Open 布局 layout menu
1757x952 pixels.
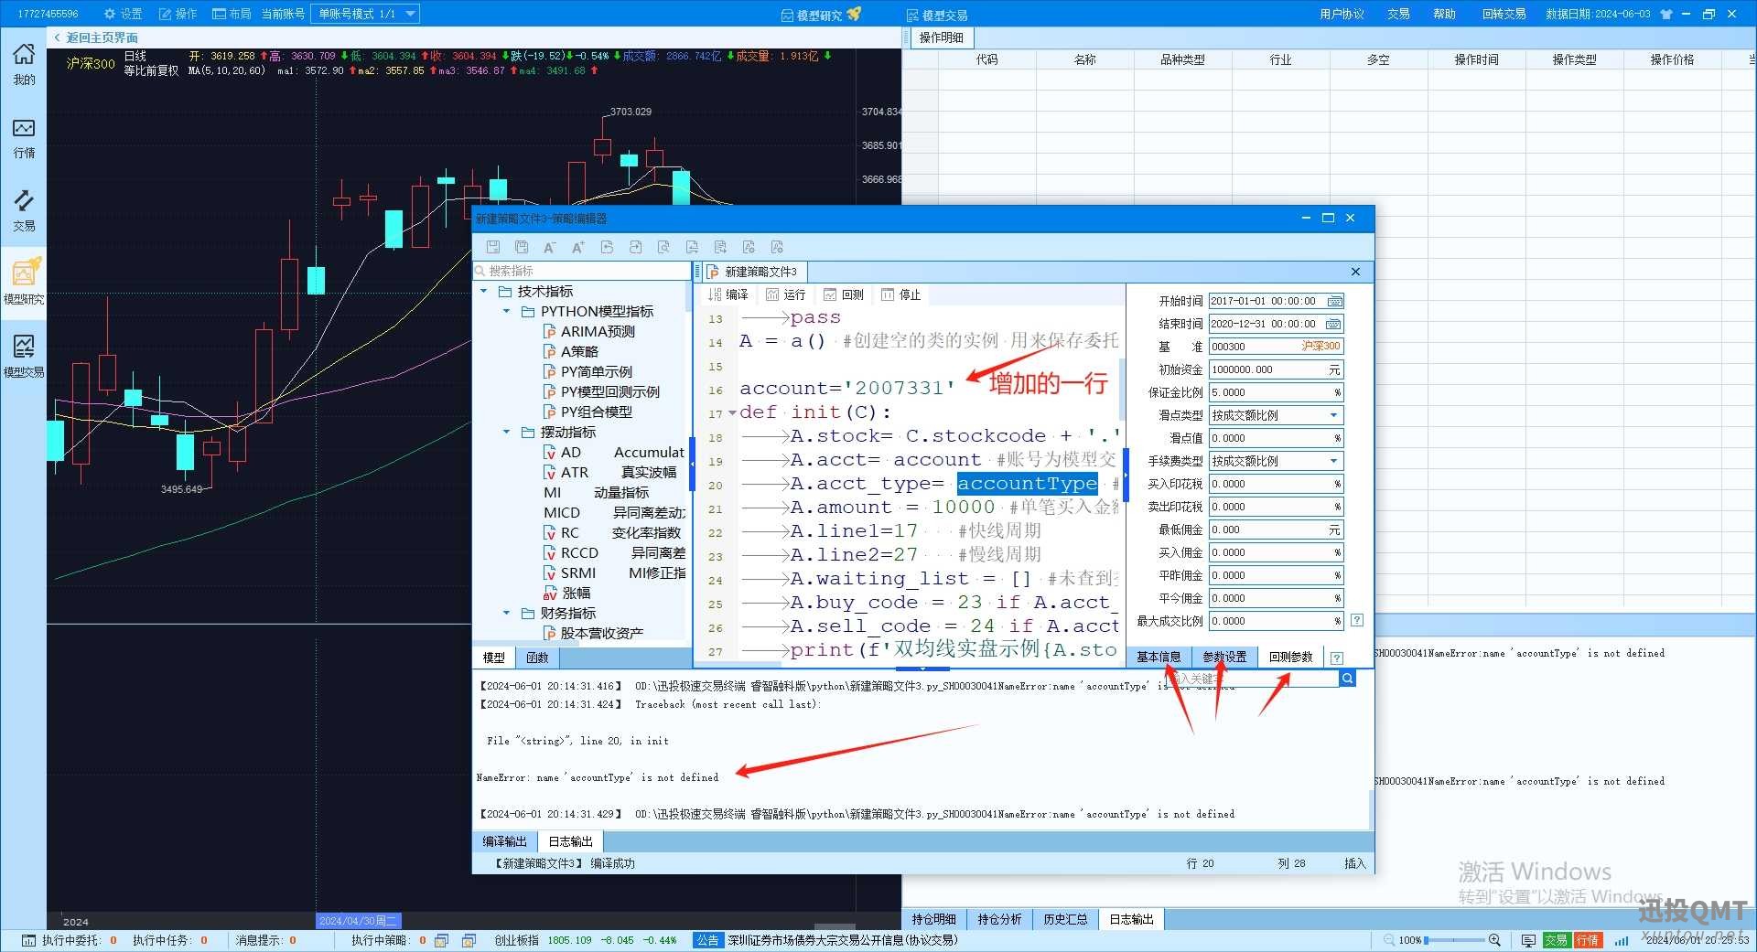click(x=232, y=14)
